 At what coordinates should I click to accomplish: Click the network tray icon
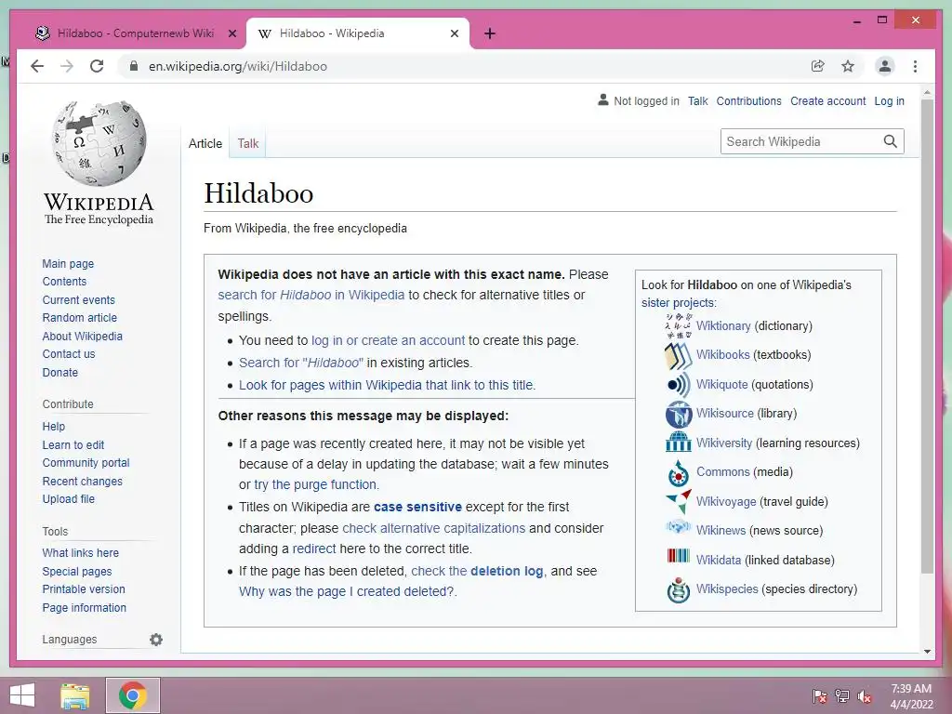(841, 696)
